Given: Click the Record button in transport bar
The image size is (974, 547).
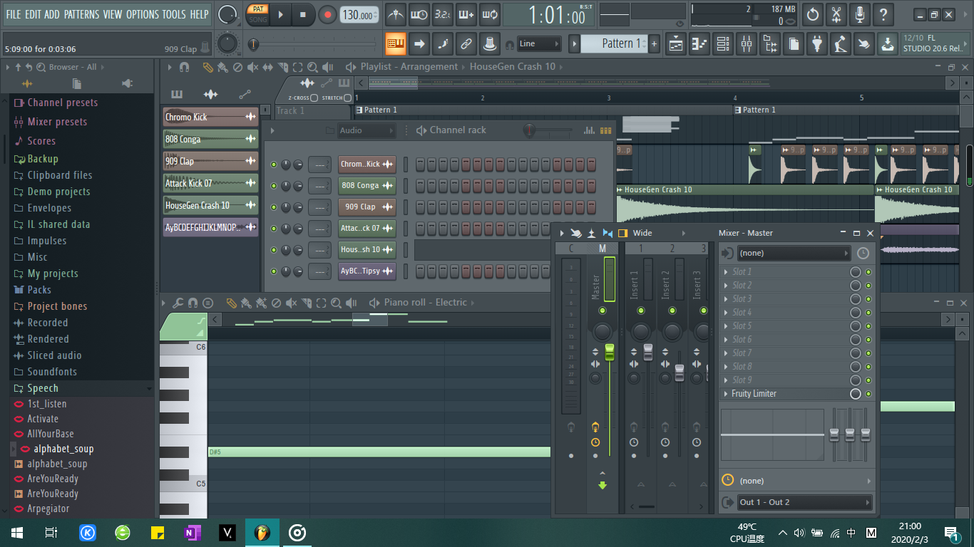Looking at the screenshot, I should pos(327,14).
